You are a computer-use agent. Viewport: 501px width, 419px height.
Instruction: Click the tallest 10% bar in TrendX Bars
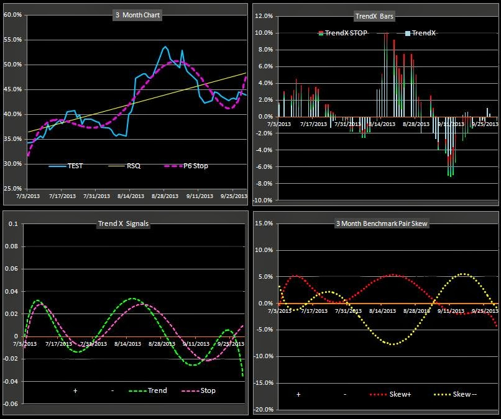[x=386, y=74]
